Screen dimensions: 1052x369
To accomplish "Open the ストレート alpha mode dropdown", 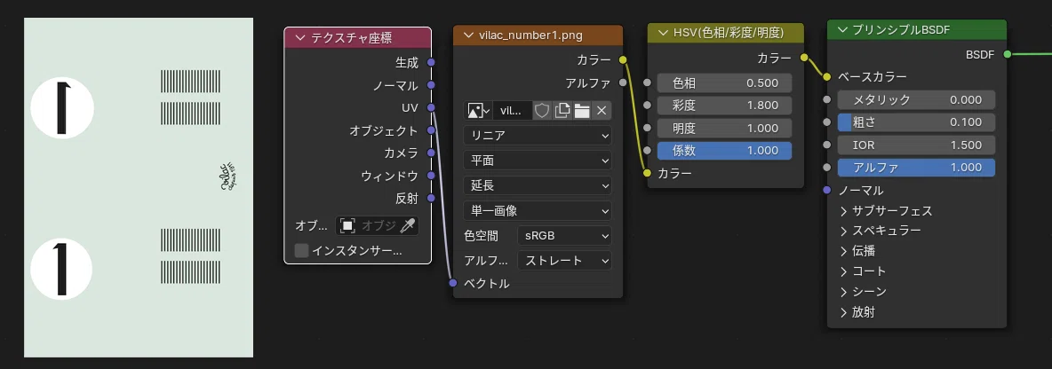I will (564, 261).
